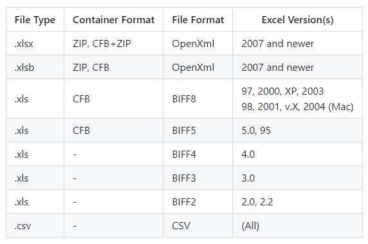Click the CSV file format cell
The image size is (368, 244).
tap(198, 226)
